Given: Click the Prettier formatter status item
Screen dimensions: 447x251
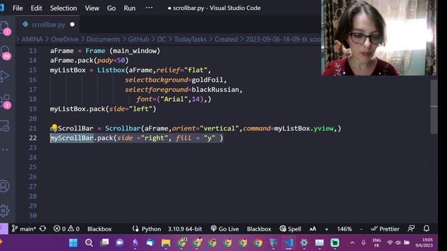Looking at the screenshot, I should click(385, 229).
